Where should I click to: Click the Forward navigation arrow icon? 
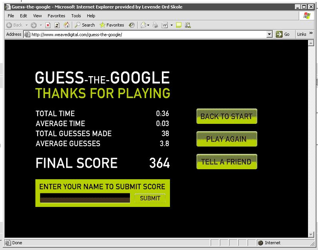[34, 25]
